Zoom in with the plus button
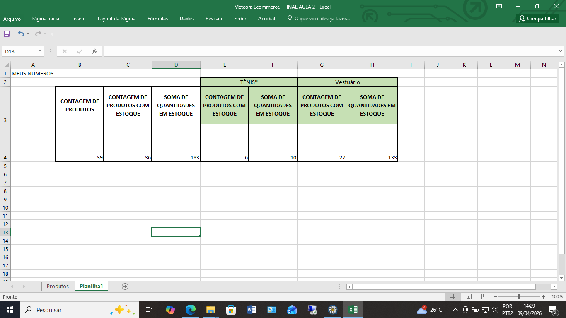 coord(543,297)
